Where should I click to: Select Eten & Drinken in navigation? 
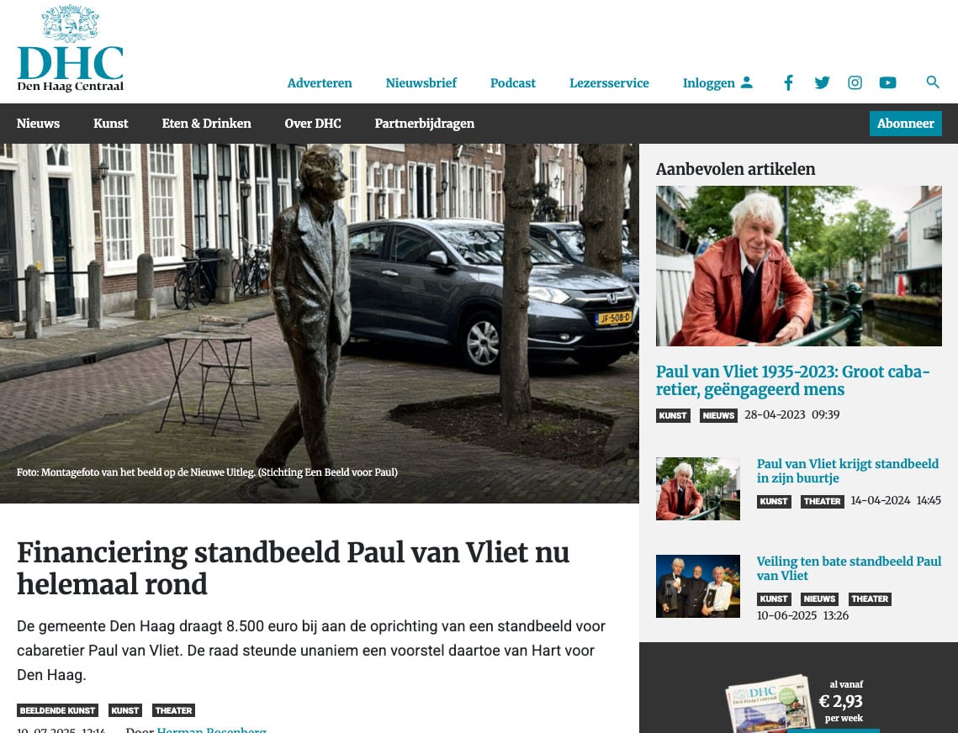click(207, 124)
